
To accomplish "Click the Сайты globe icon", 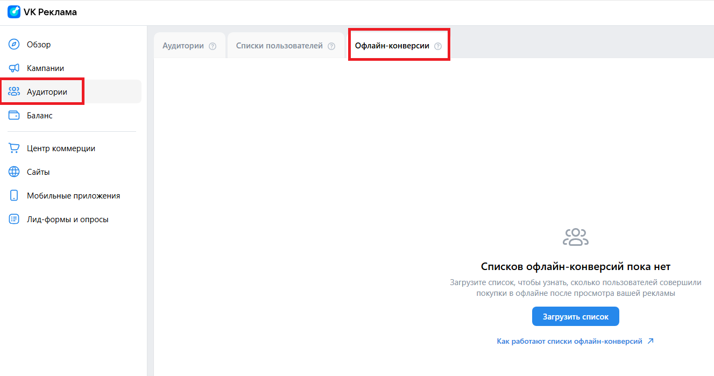I will [x=14, y=172].
